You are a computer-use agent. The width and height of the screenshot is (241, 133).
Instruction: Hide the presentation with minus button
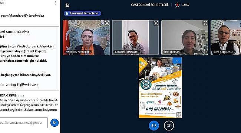coord(177,61)
